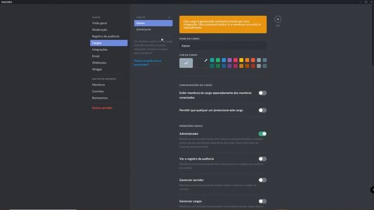Enable 'Permitir que qualquer um @mencione este cargo'
The width and height of the screenshot is (374, 210).
tap(262, 110)
